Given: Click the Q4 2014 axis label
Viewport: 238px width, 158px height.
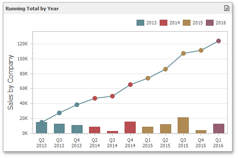Looking at the screenshot, I should pos(130,143).
